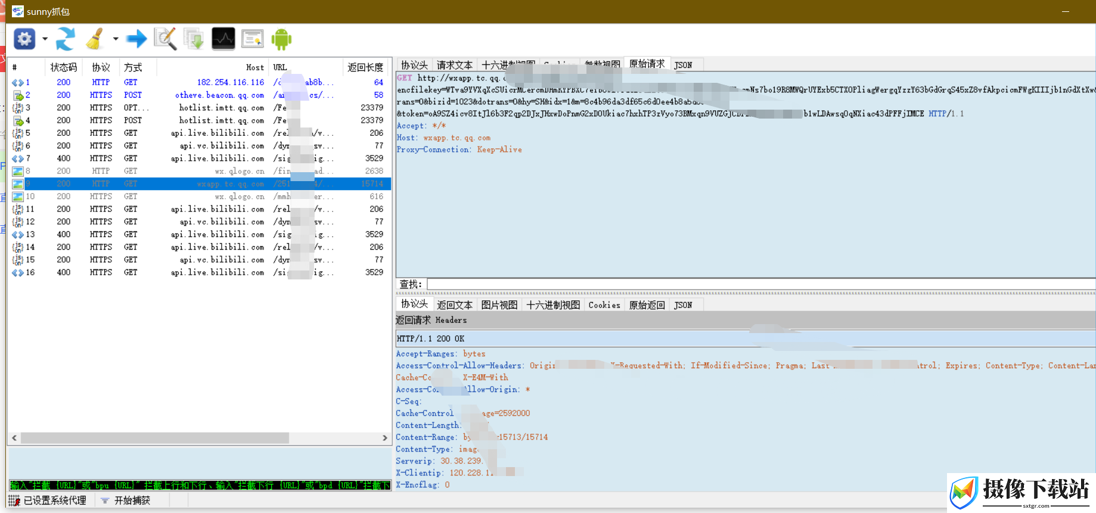Select the otheve.beacon.qq.com host cell
This screenshot has width=1096, height=513.
219,95
